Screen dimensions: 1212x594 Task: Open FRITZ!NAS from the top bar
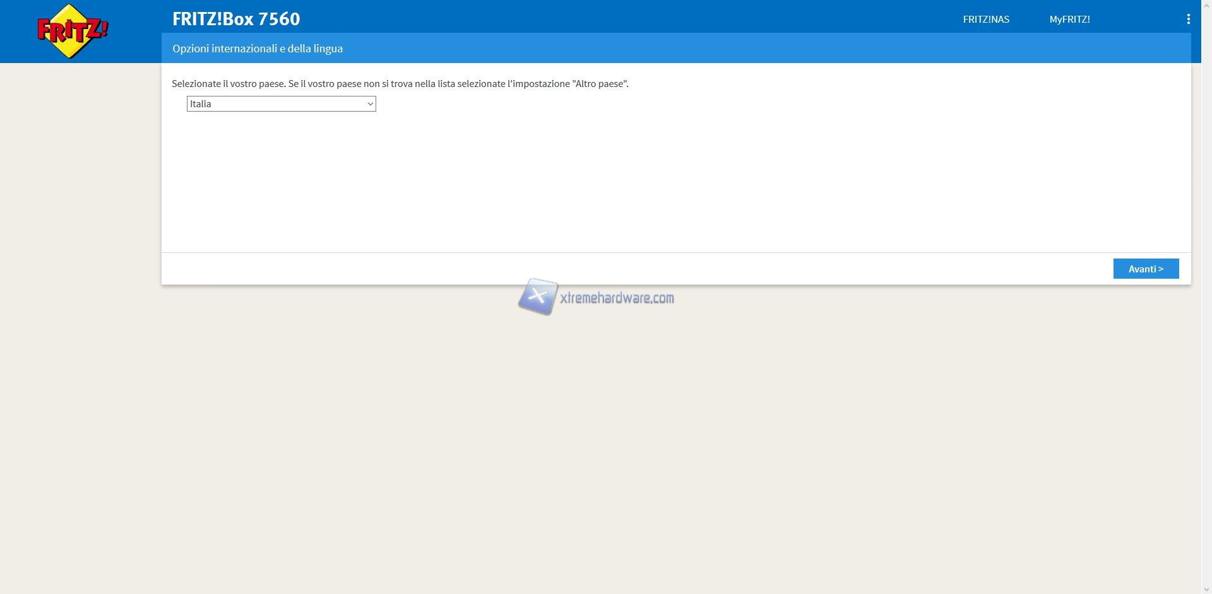tap(985, 20)
